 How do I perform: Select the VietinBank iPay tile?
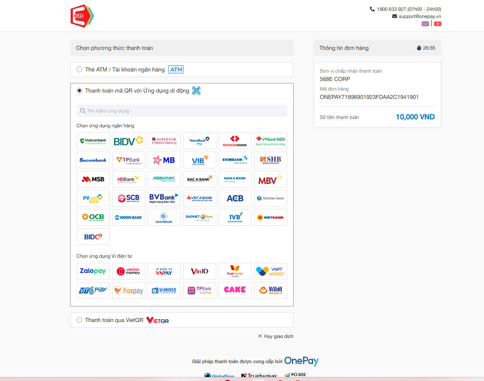[200, 141]
